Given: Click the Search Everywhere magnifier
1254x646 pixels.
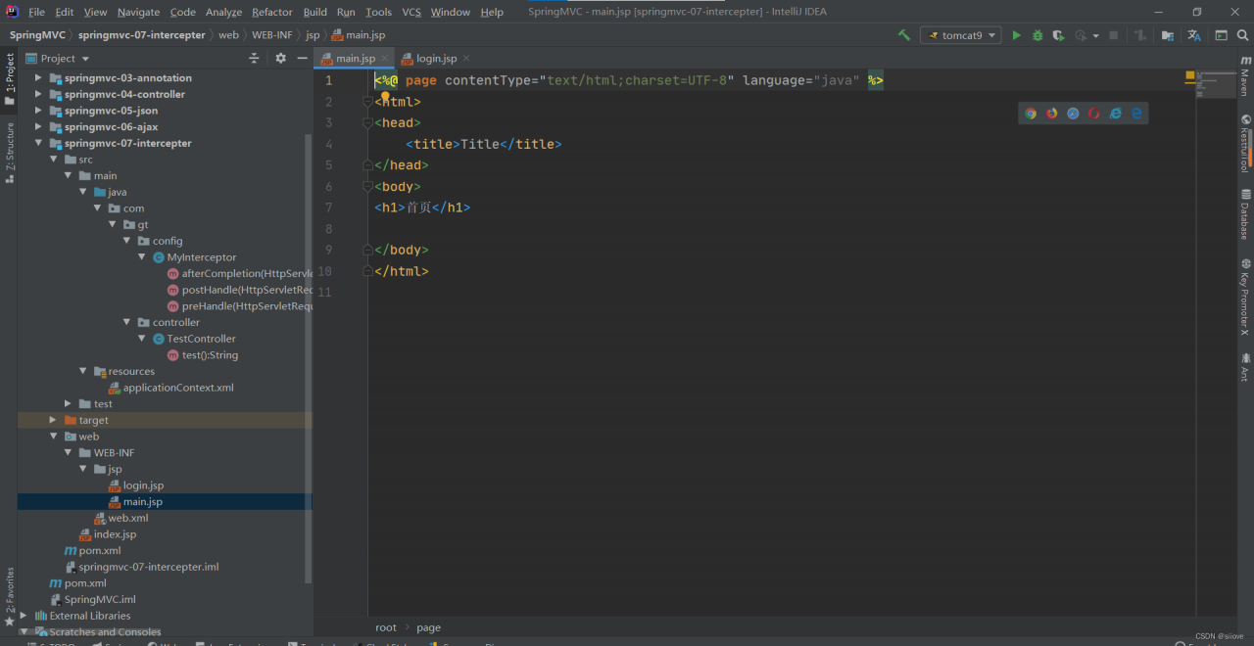Looking at the screenshot, I should tap(1241, 35).
